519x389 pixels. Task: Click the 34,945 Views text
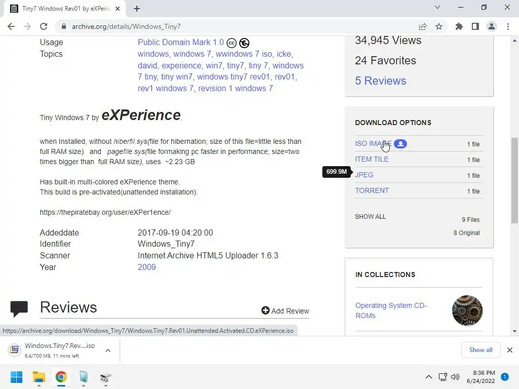tap(388, 41)
